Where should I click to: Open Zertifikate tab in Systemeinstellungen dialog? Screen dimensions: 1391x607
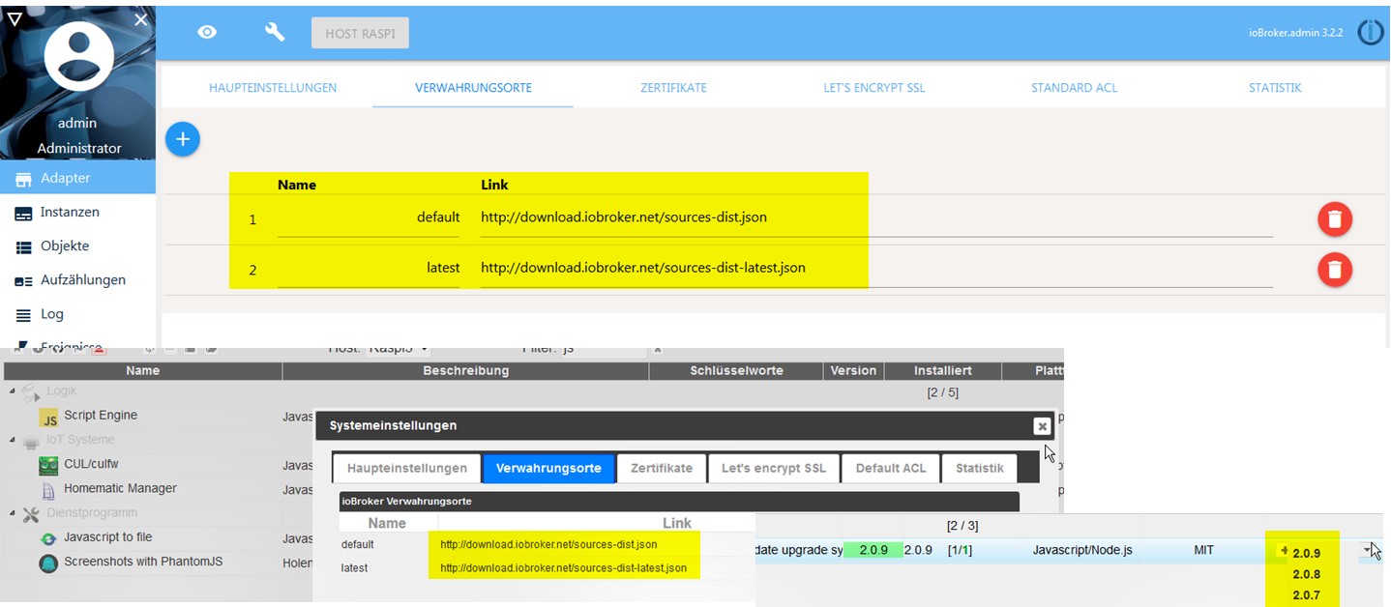tap(662, 468)
